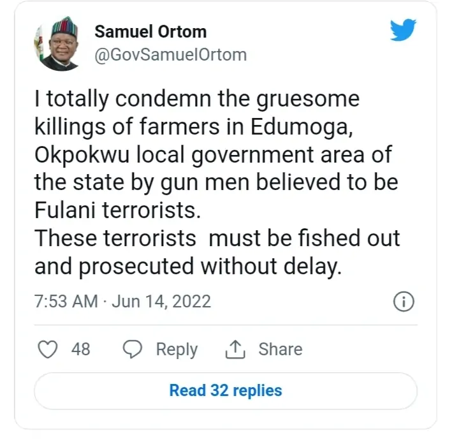Screen dimensions: 459x442
Task: Click the "These terrorists must be fished out" line
Action: tap(217, 239)
